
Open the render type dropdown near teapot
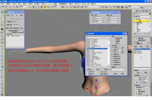point(139,7)
